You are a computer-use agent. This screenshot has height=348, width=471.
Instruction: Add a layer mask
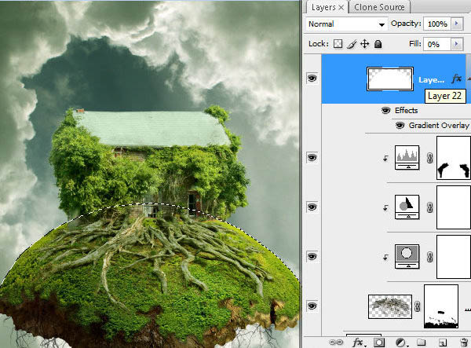pos(379,343)
